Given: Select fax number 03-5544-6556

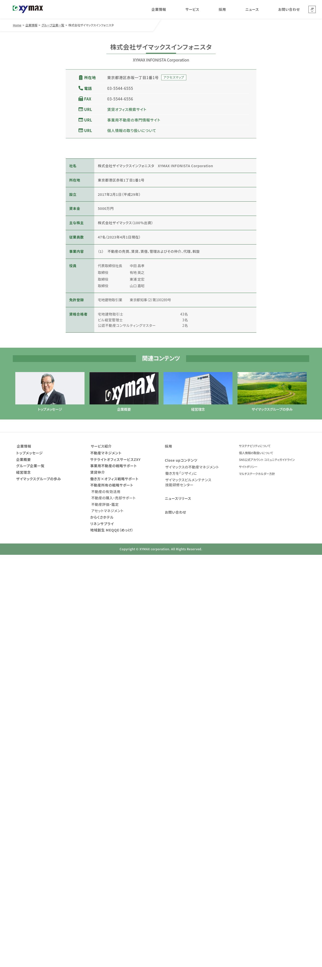Looking at the screenshot, I should pos(120,99).
